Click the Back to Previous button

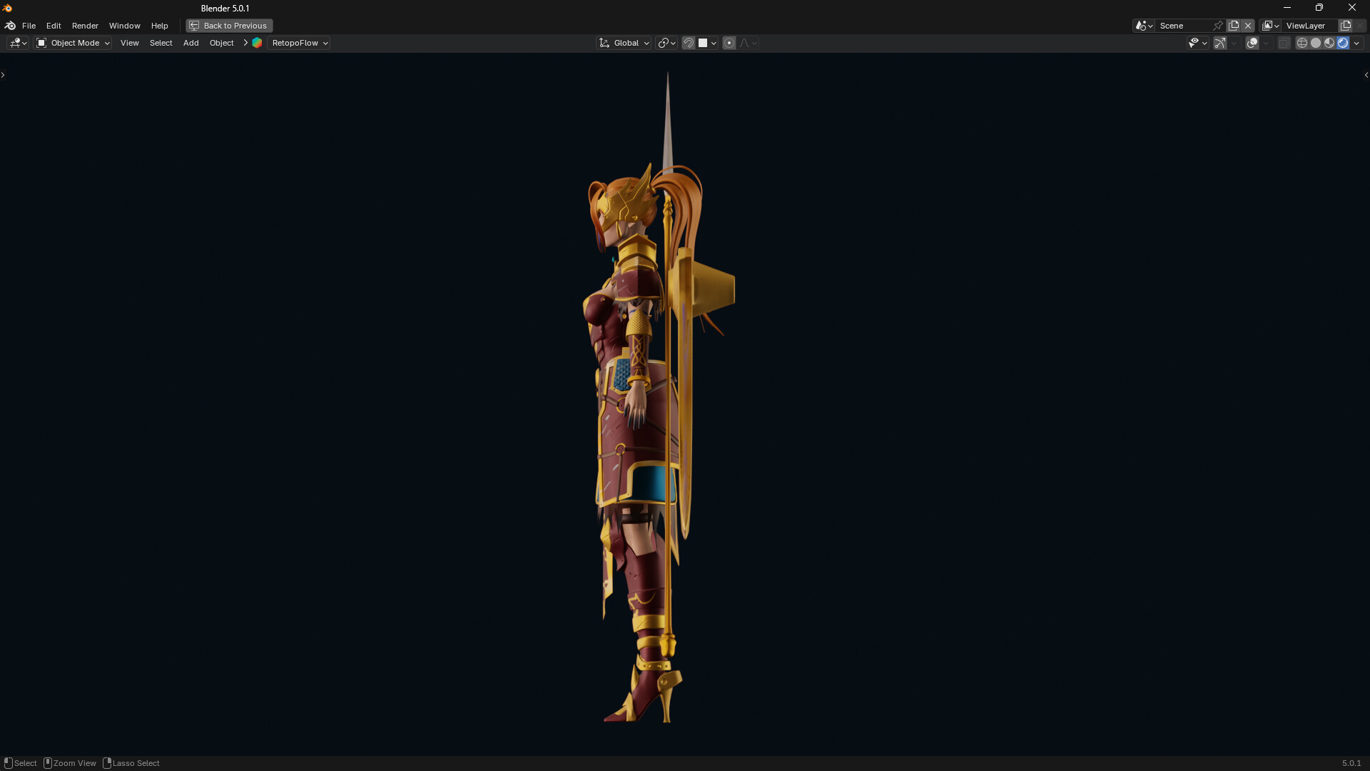tap(229, 26)
